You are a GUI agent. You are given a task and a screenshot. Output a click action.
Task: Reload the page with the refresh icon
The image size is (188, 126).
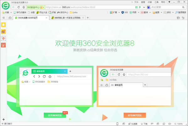click(19, 7)
